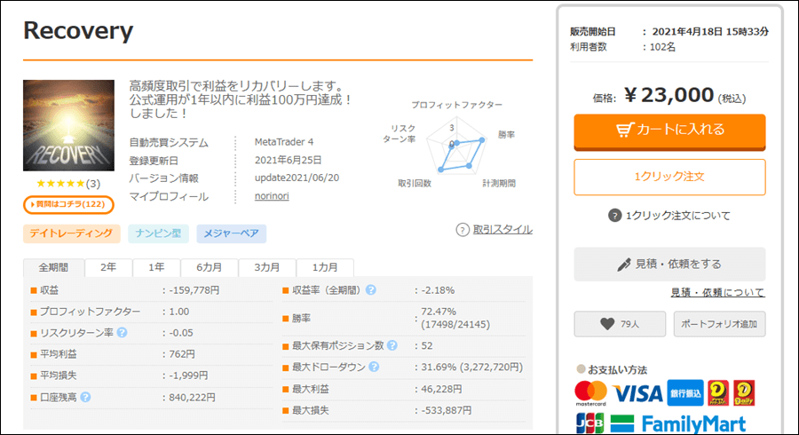Click the VISA payment logo
Viewport: 799px width, 435px height.
pos(637,393)
